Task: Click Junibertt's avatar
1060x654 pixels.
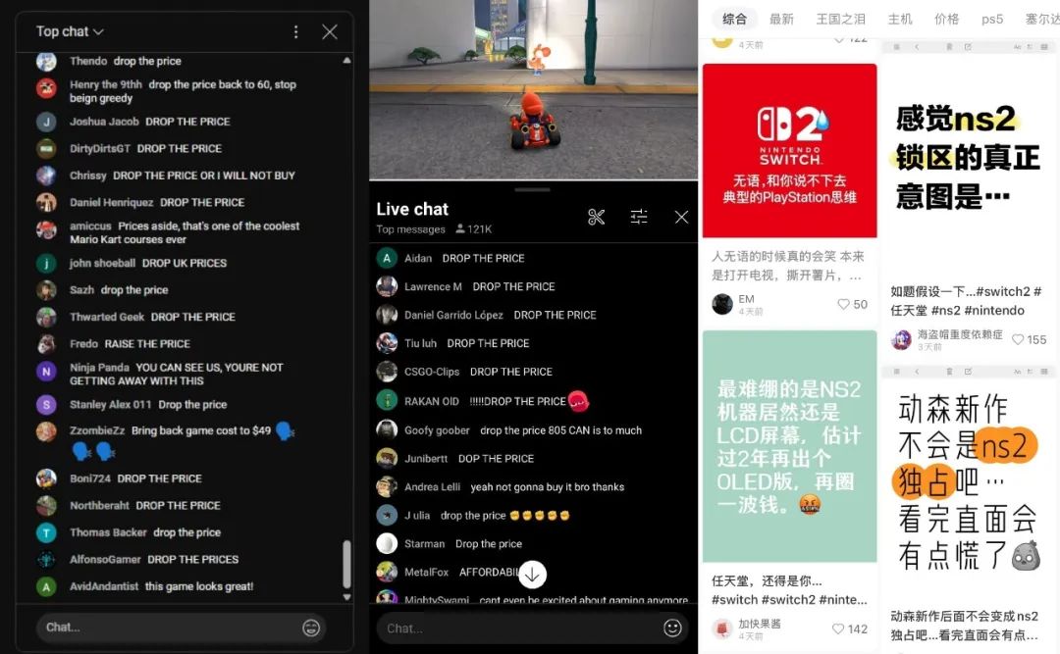Action: coord(387,459)
